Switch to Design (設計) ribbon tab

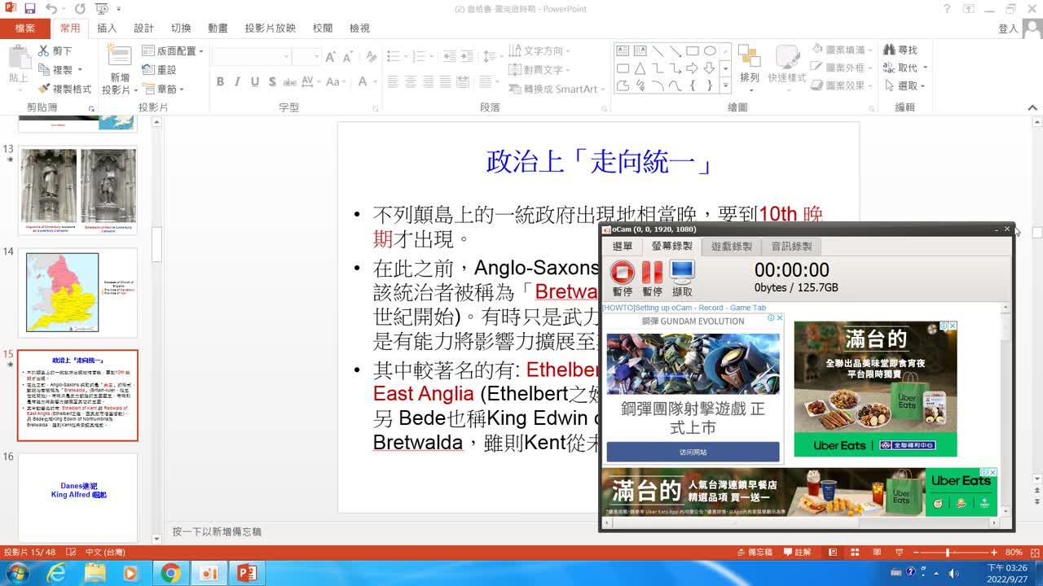pos(144,28)
